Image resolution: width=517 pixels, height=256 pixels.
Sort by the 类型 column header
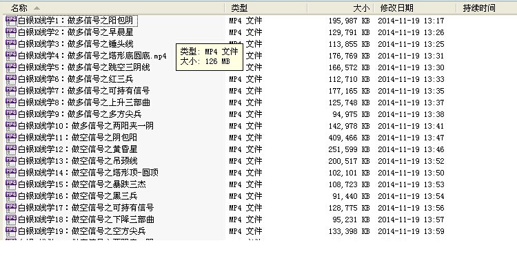tap(266, 8)
